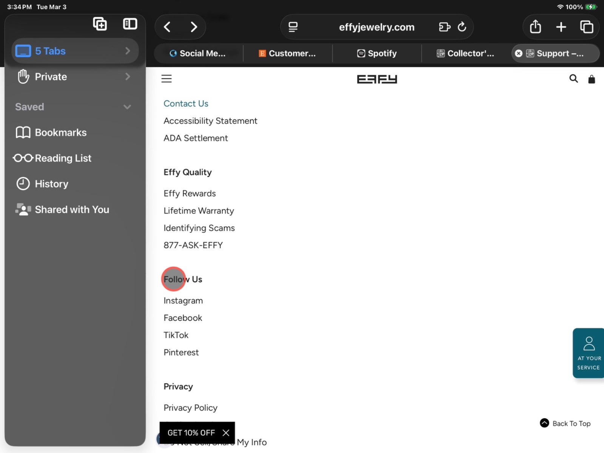Open the TikTok link

tap(176, 335)
